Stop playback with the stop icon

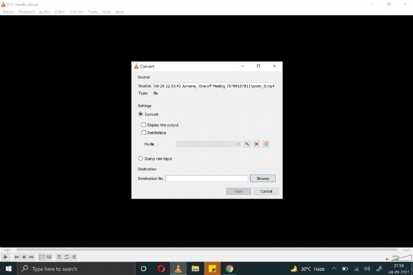click(24, 257)
